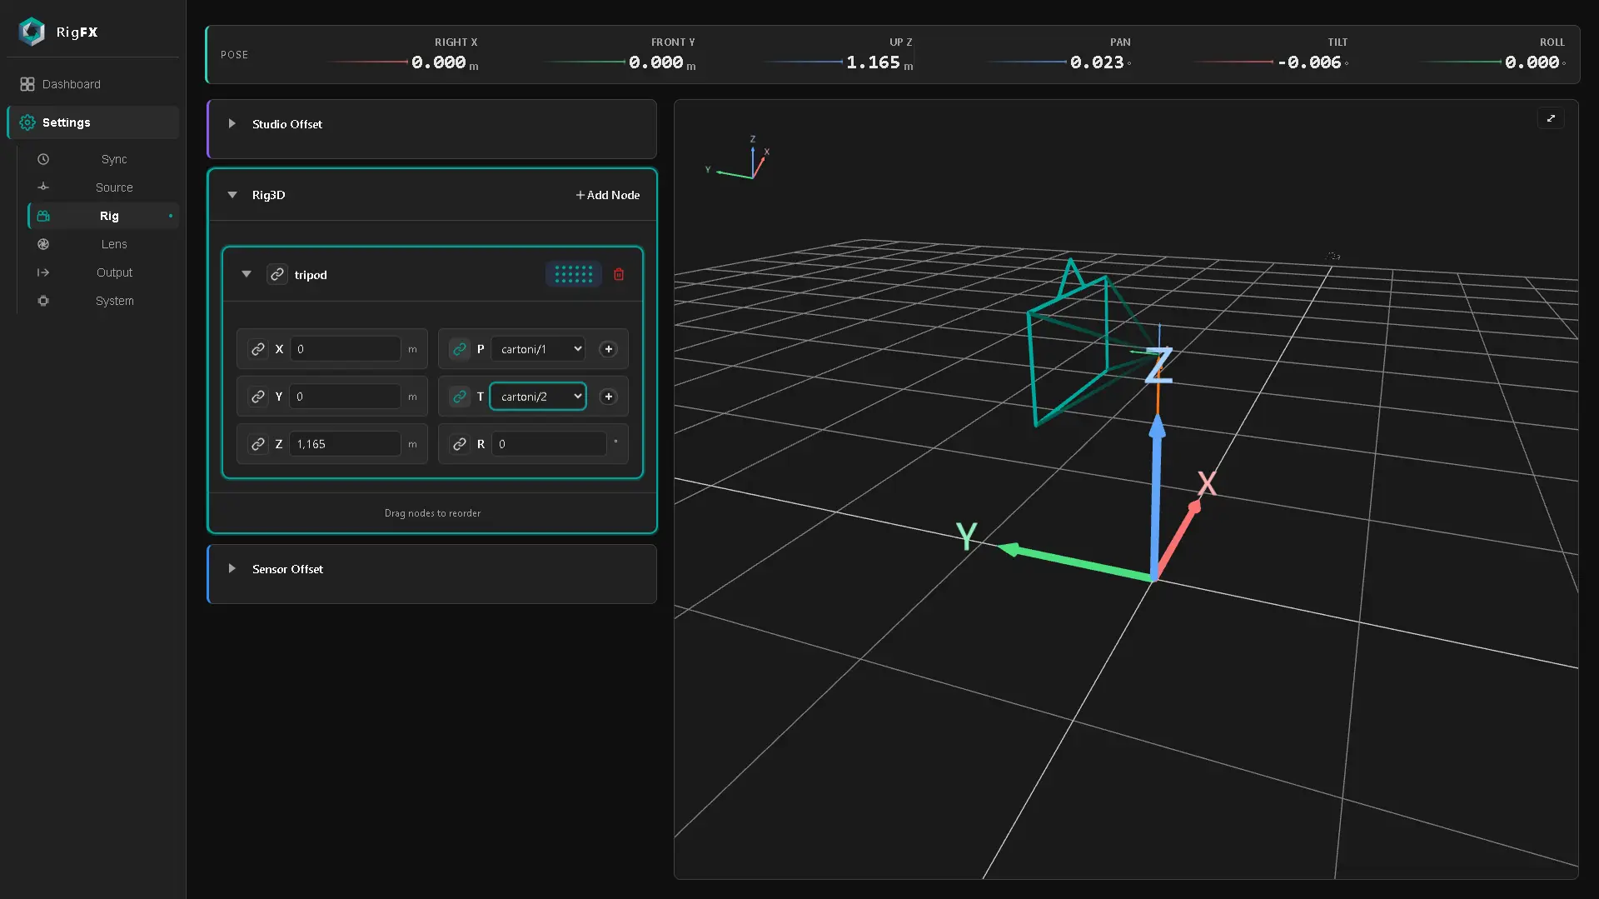Click the UP Z value 1.165
Image resolution: width=1599 pixels, height=899 pixels.
coord(874,62)
